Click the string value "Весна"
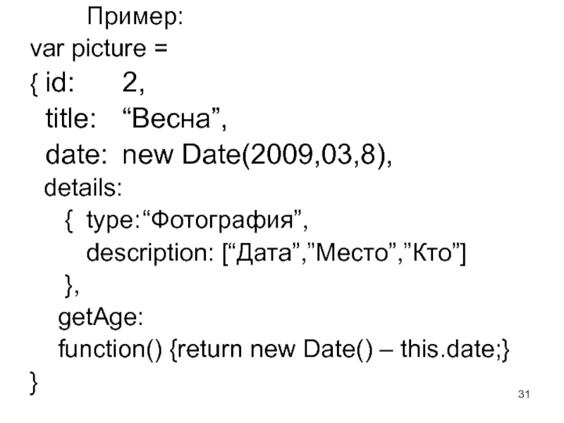Viewport: 564px width, 423px height. coord(173,120)
